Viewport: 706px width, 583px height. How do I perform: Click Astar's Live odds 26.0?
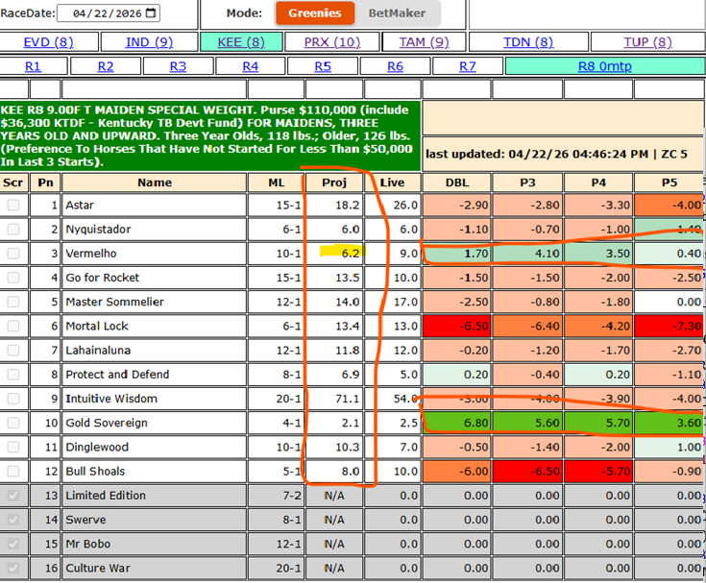tap(405, 206)
